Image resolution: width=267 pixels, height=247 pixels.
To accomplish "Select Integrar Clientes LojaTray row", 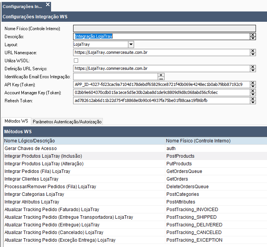I will click(135, 179).
